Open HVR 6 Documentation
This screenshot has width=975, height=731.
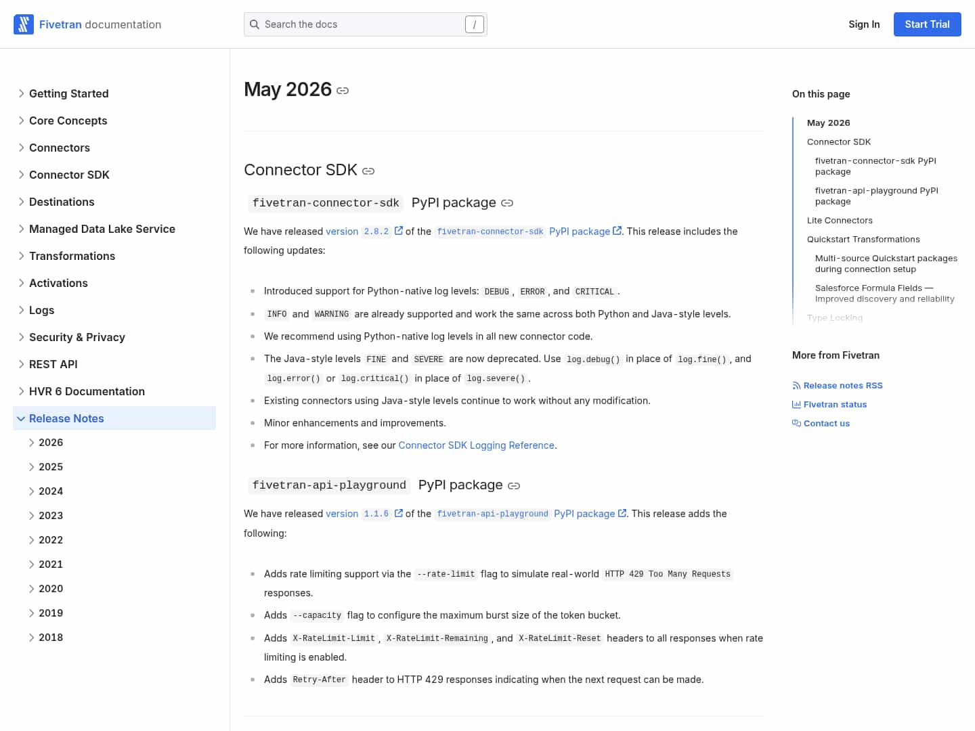pos(87,391)
